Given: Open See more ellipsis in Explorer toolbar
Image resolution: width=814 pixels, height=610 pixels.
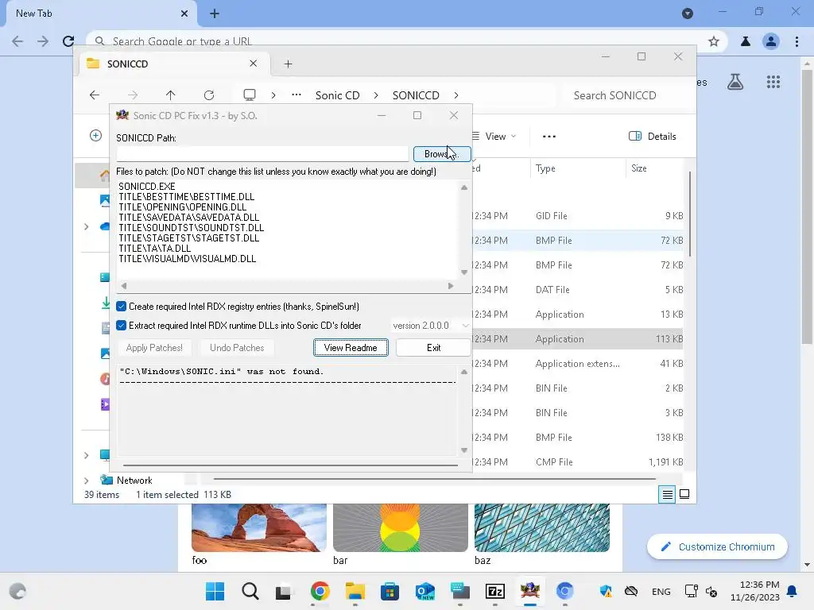Looking at the screenshot, I should click(x=548, y=137).
